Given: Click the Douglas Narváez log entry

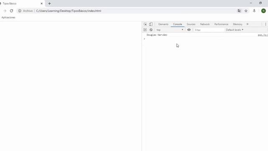Looking at the screenshot, I should click(x=157, y=35).
